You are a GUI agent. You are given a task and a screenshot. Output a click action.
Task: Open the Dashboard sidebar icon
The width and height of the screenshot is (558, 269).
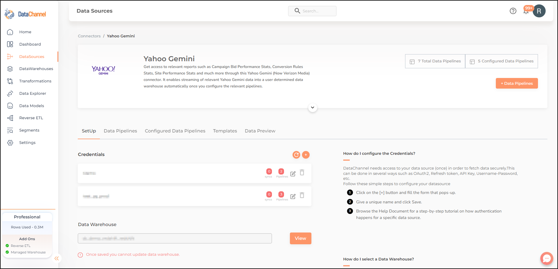(10, 44)
